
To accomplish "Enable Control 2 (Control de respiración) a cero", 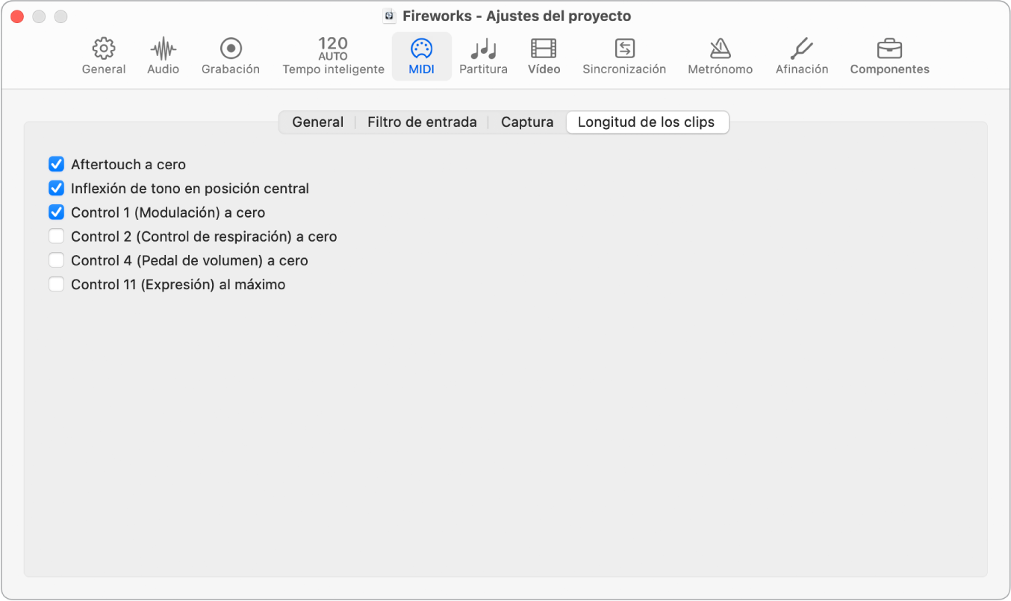I will (57, 236).
